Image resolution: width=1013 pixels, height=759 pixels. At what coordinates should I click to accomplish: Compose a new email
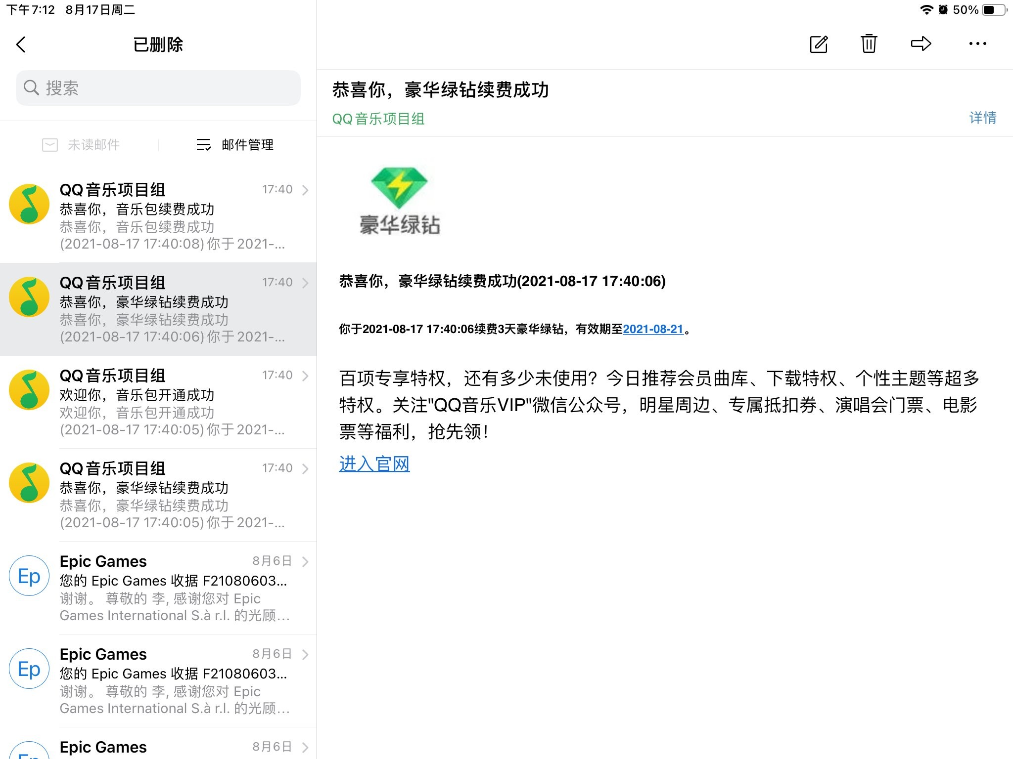(819, 44)
